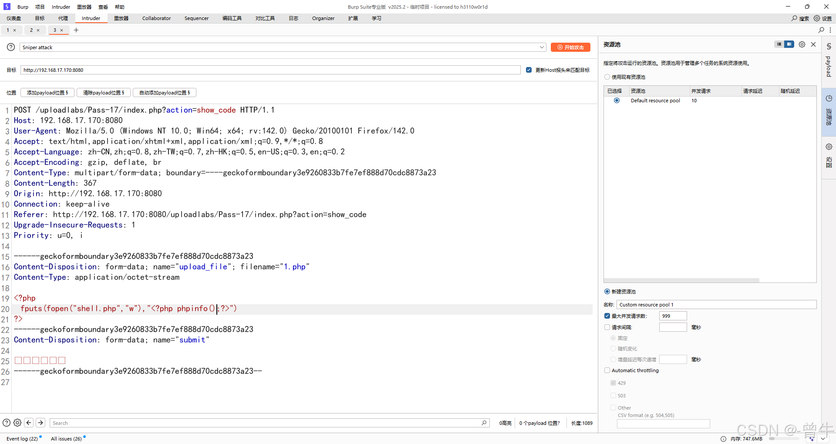Select the resource pool side tab
Screen dimensions: 836x444
pyautogui.click(x=829, y=111)
